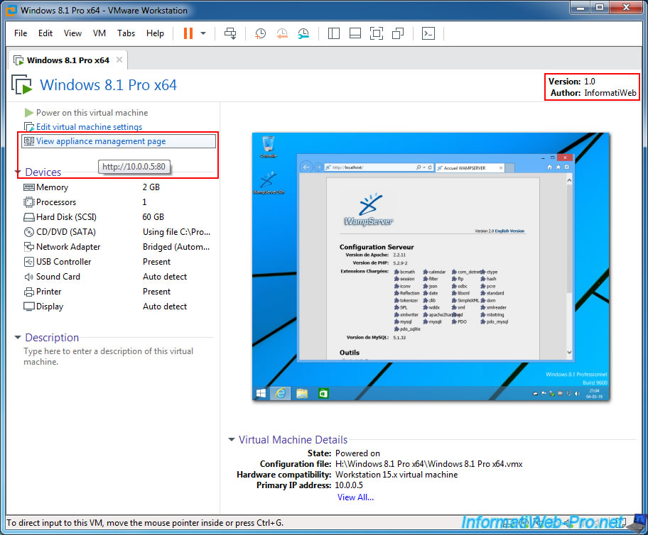The image size is (648, 535).
Task: Select the USB Controller device
Action: 118,262
